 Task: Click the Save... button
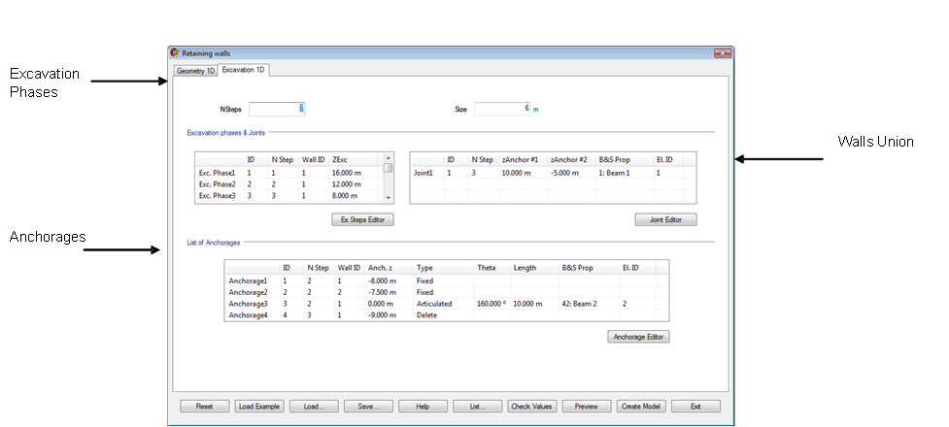[x=368, y=407]
